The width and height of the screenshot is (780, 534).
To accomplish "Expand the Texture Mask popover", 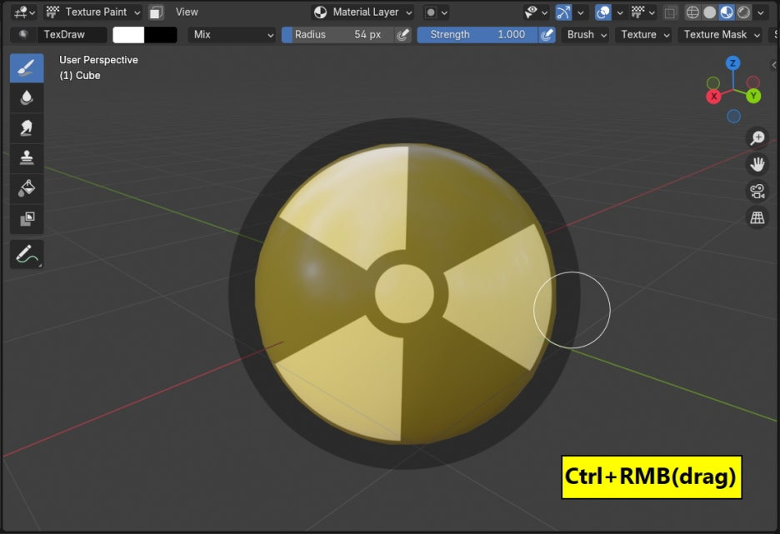I will click(720, 34).
